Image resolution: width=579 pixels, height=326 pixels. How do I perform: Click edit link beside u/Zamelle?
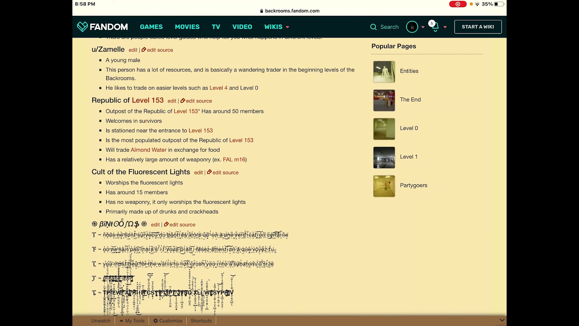pos(133,50)
